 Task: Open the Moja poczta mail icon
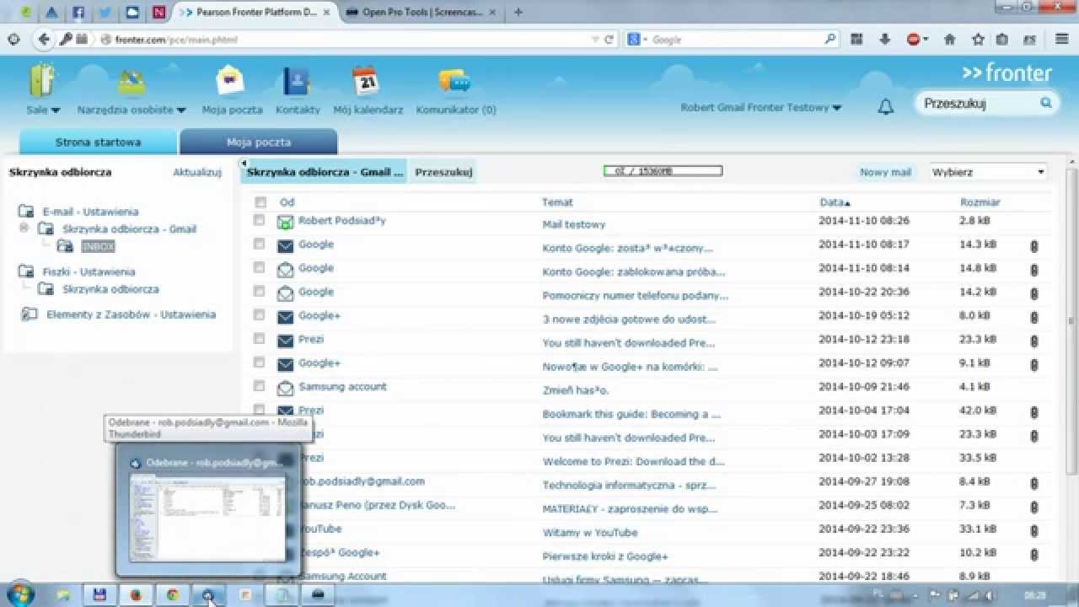pos(230,82)
